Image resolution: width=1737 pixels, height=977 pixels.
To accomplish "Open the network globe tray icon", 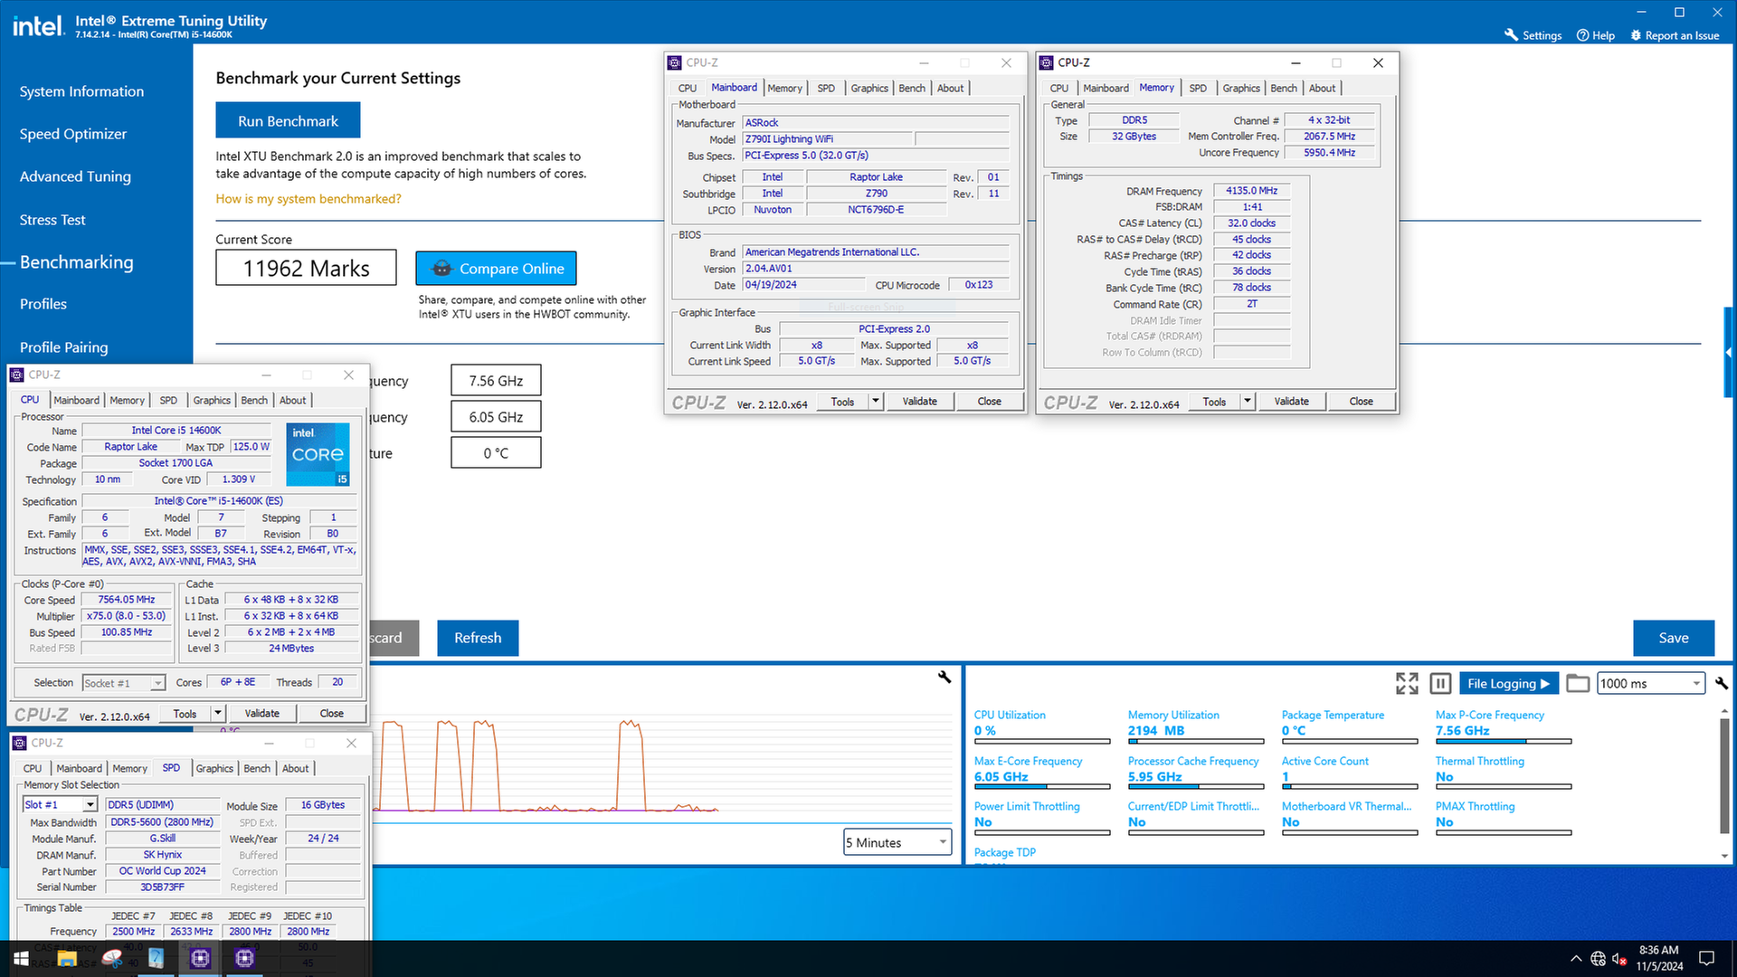I will point(1598,959).
